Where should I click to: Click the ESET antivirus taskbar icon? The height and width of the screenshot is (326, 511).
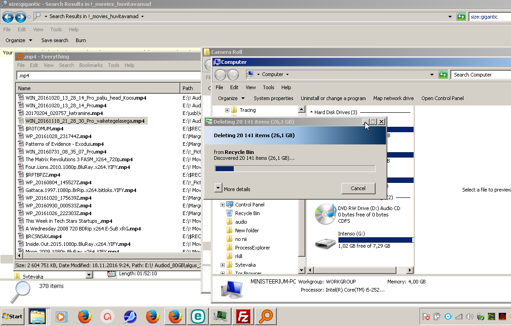(198, 316)
